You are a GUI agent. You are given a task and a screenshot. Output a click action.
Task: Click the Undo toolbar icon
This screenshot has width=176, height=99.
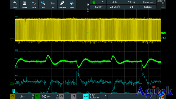click(x=15, y=4)
